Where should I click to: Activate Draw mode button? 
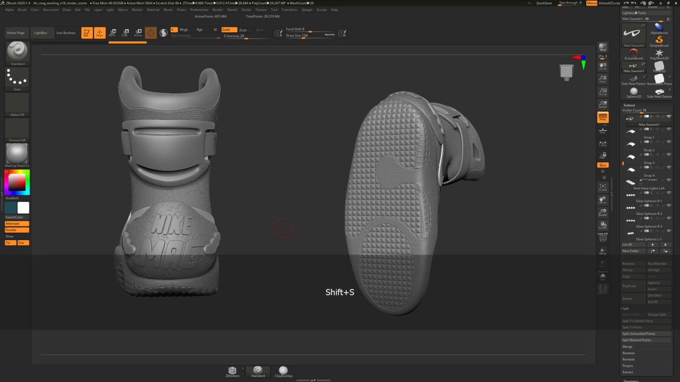(99, 33)
